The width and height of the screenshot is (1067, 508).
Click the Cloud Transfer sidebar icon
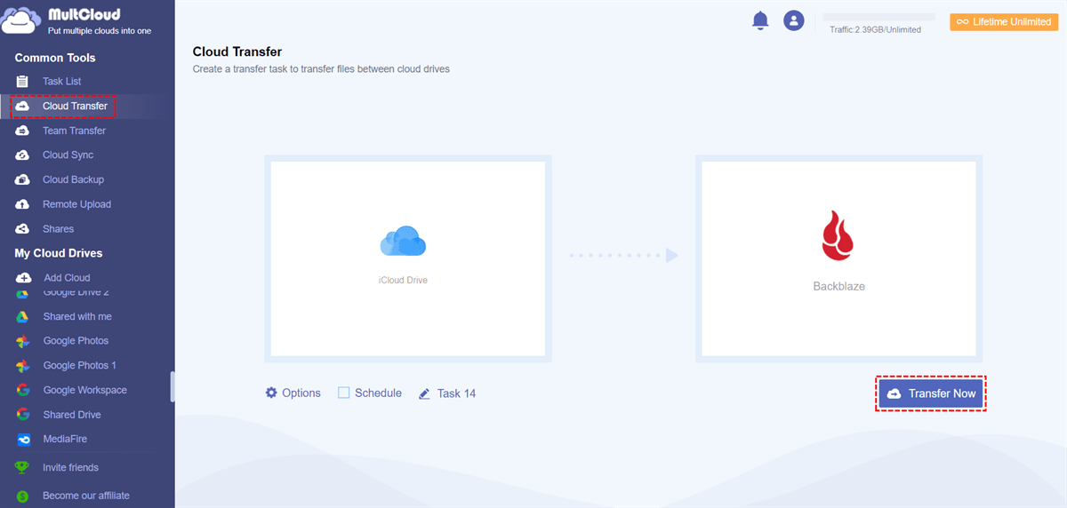tap(23, 106)
